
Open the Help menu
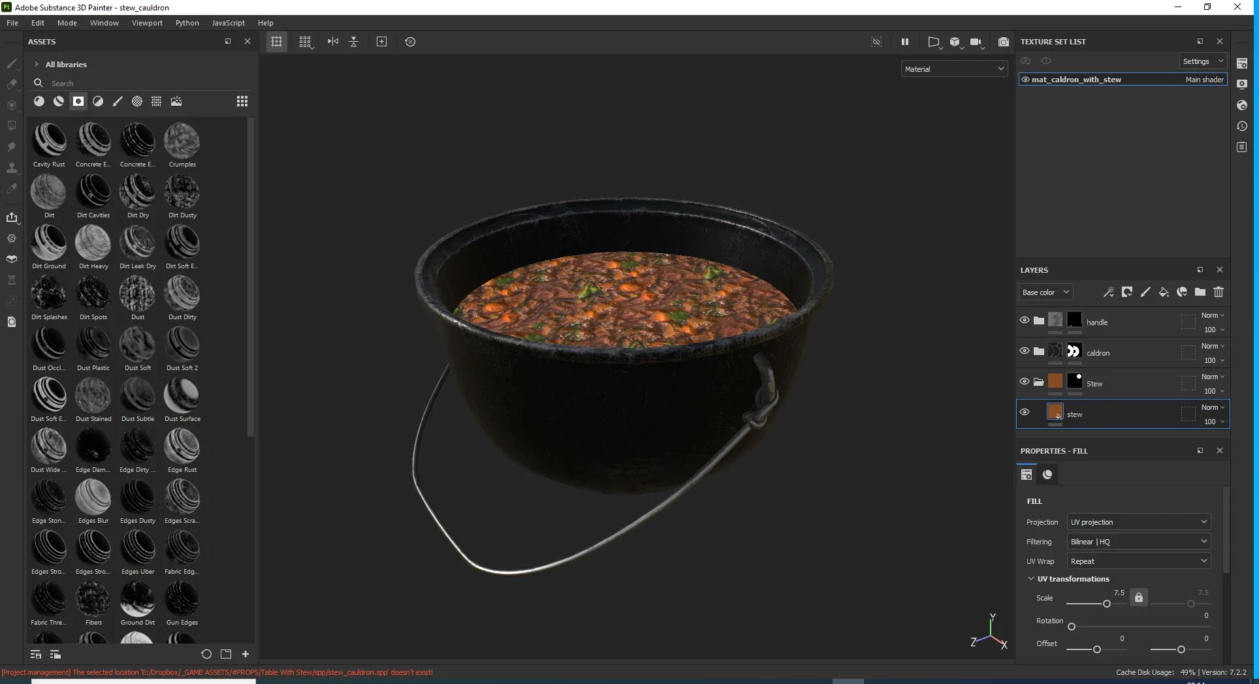coord(266,23)
